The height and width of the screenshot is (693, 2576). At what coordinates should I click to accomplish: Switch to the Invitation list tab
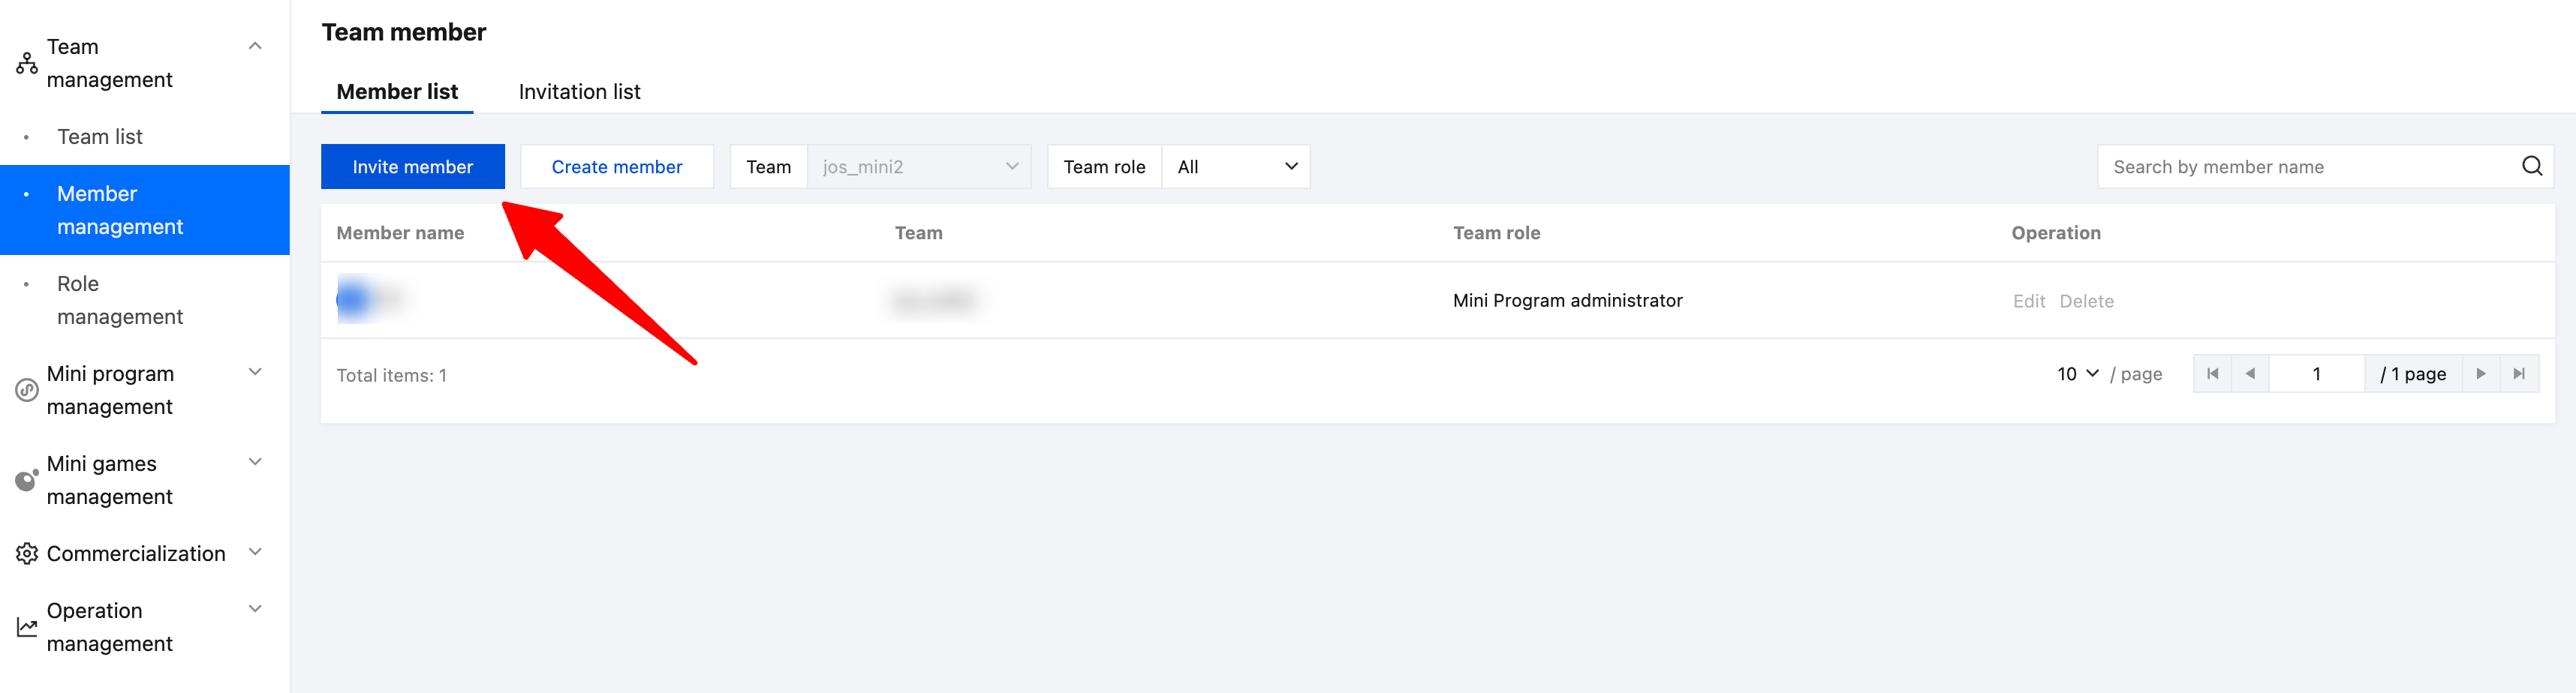pos(579,91)
